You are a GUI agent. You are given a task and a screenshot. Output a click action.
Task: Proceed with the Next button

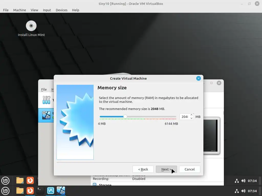166,169
